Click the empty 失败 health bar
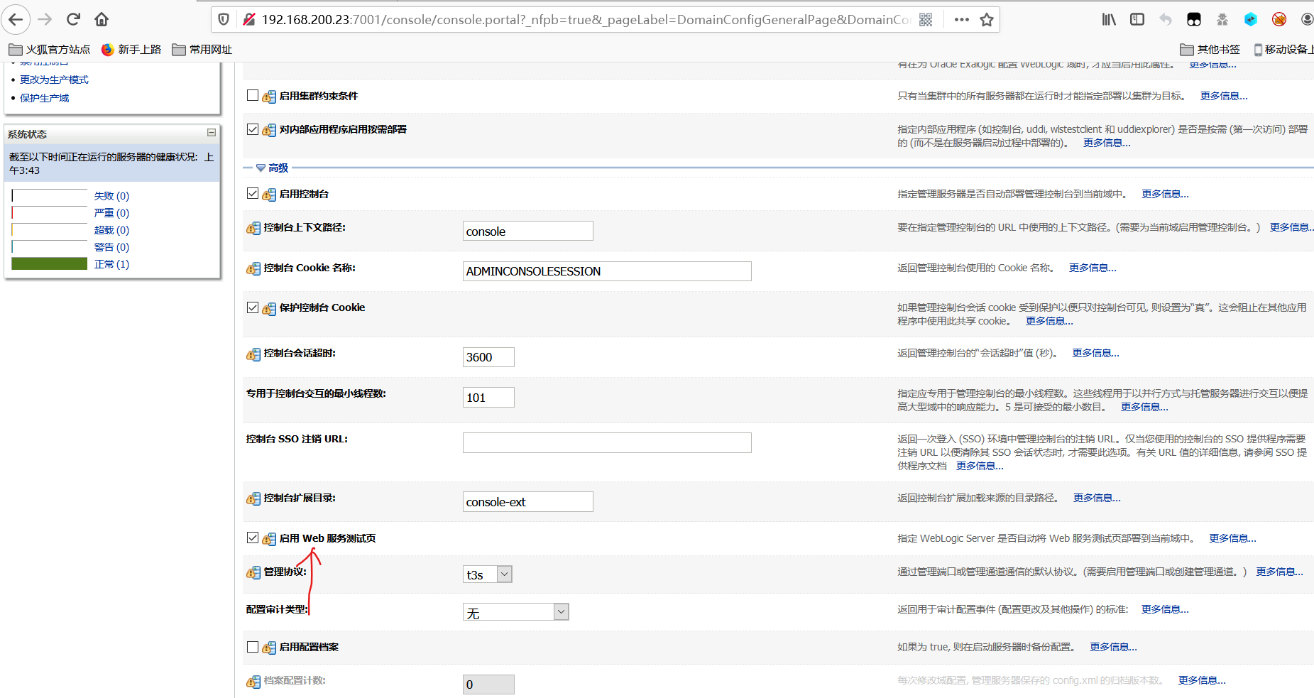Image resolution: width=1314 pixels, height=698 pixels. point(50,195)
